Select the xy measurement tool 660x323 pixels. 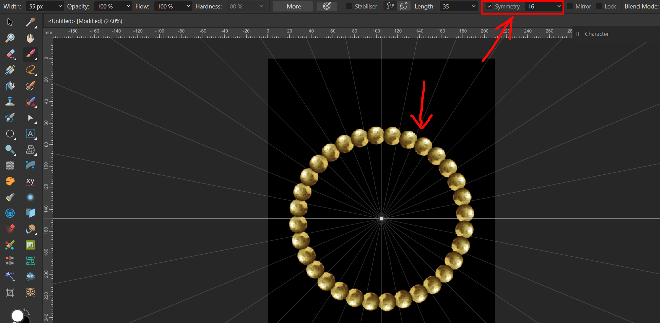31,181
